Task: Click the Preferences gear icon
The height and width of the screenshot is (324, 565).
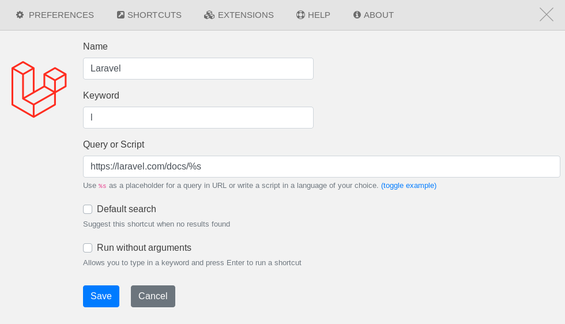Action: pos(20,15)
